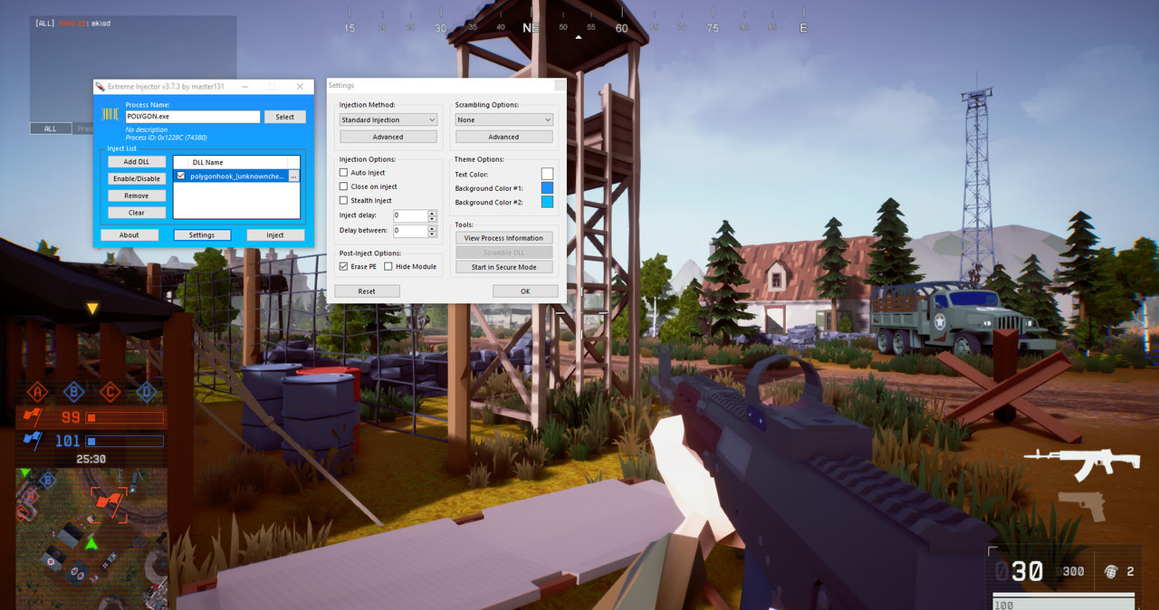Open Advanced under Injection Method
This screenshot has width=1159, height=610.
388,137
